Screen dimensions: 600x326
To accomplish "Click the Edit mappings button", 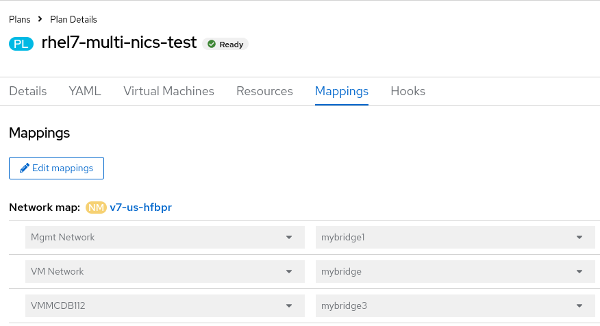I will pyautogui.click(x=56, y=168).
